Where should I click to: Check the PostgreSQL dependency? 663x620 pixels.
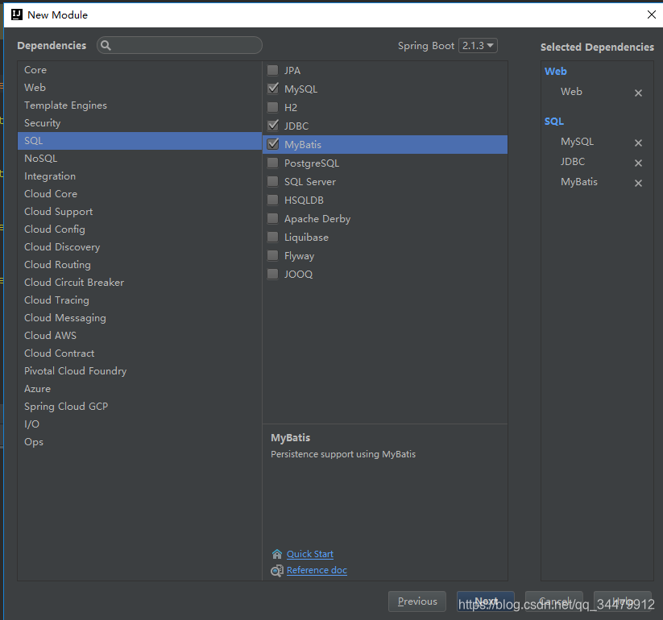tap(273, 163)
